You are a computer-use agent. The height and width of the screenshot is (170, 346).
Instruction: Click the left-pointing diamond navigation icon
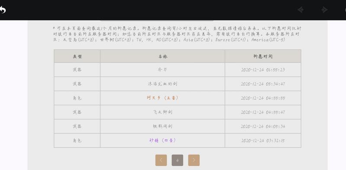301,10
